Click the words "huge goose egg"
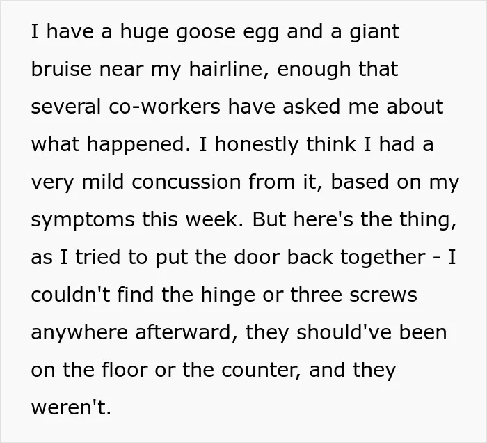The image size is (487, 443). [x=200, y=32]
